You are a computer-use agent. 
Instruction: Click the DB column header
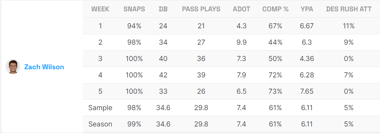163,9
